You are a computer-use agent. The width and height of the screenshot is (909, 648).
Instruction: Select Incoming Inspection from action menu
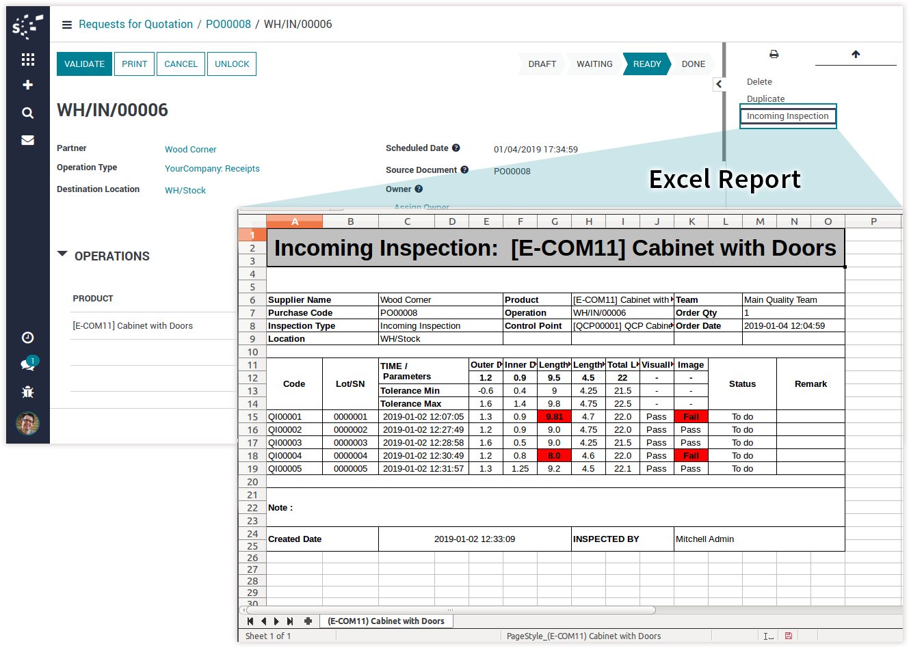(x=787, y=116)
